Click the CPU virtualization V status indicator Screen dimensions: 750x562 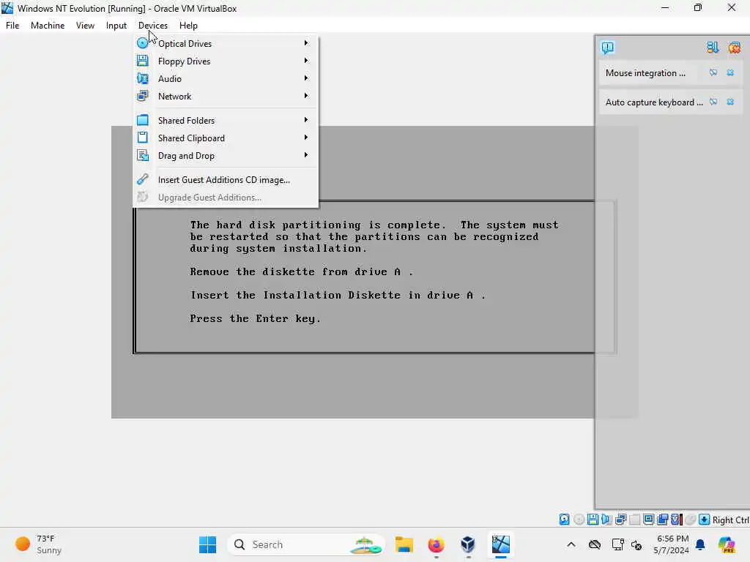[x=676, y=520]
